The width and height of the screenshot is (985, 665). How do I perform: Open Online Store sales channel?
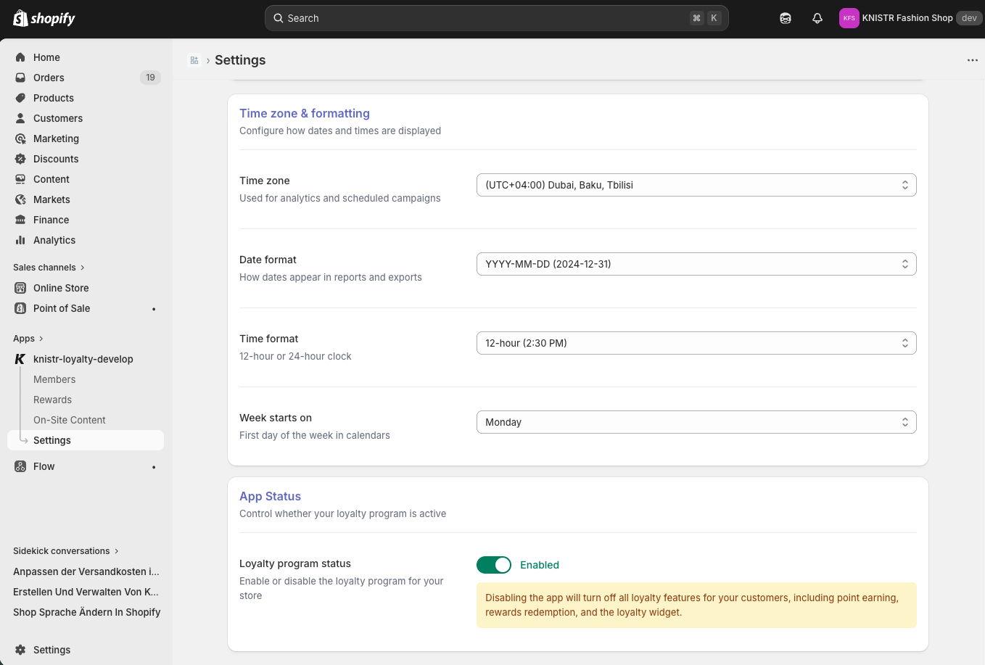tap(86, 288)
